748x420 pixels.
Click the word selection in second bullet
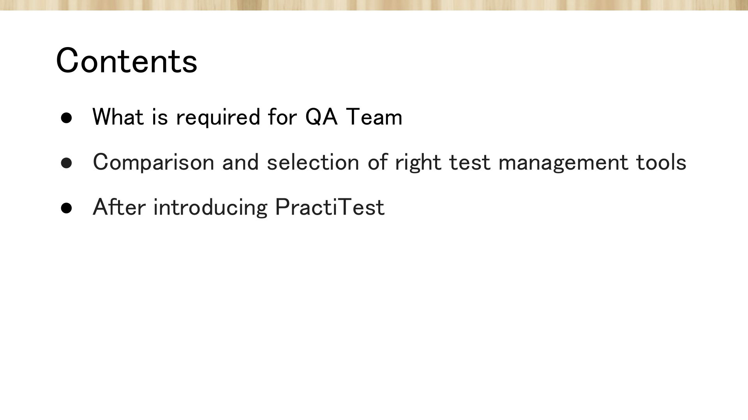313,162
